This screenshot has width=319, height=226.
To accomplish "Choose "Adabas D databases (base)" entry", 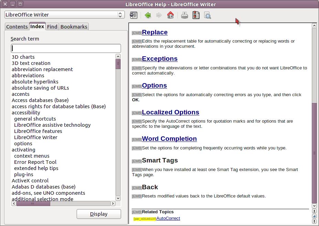I will (x=44, y=187).
